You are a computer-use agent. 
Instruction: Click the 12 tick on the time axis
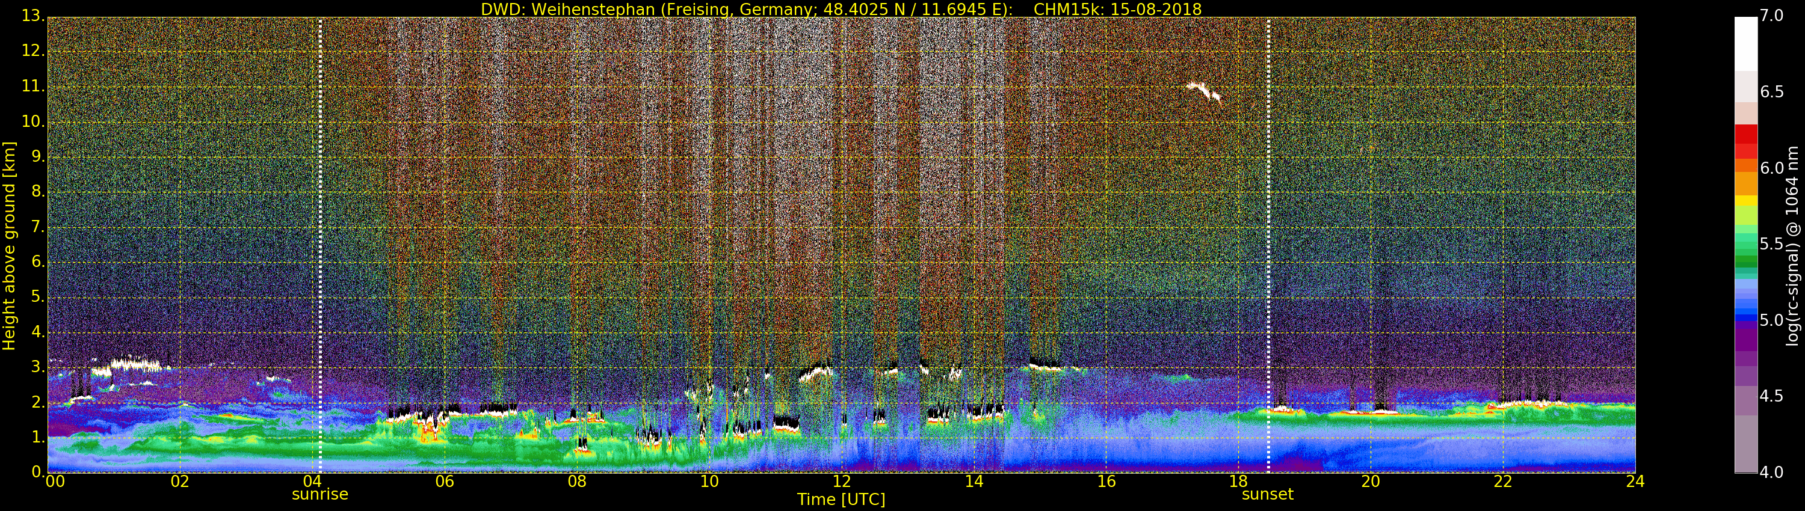pos(842,482)
